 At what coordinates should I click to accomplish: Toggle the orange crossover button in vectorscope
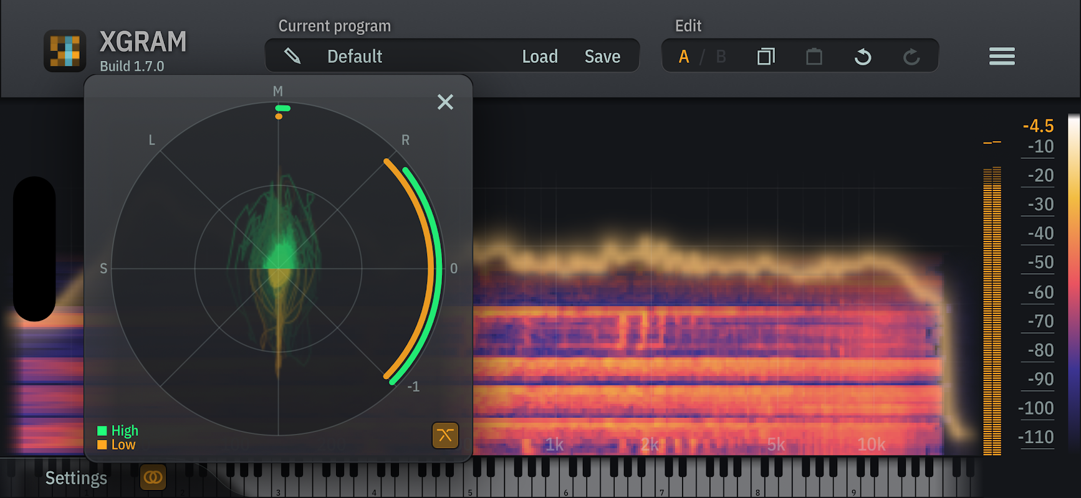coord(445,435)
